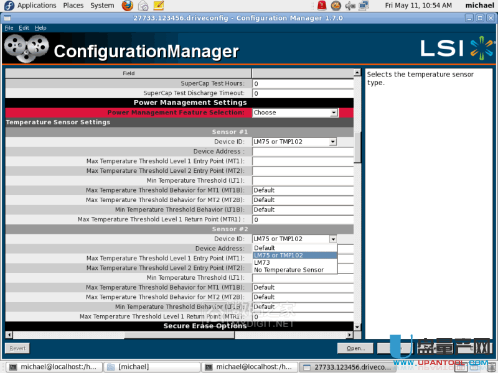Viewport: 498px width, 373px height.
Task: Open the email client launcher icon
Action: point(143,6)
